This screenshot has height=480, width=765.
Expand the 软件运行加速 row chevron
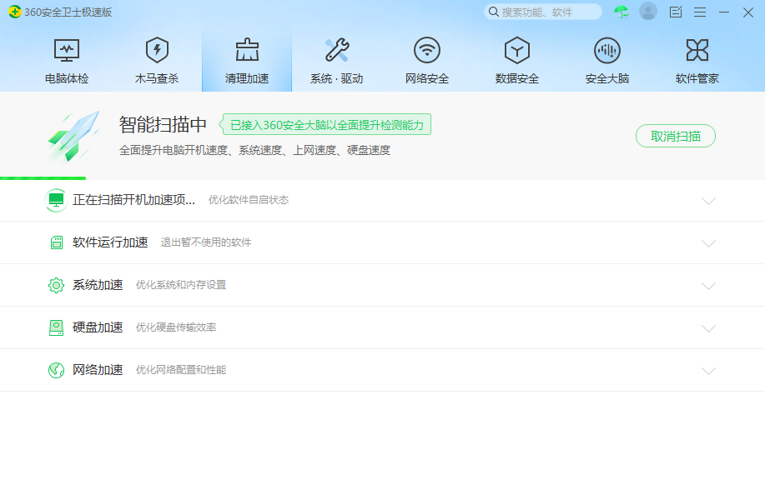708,243
